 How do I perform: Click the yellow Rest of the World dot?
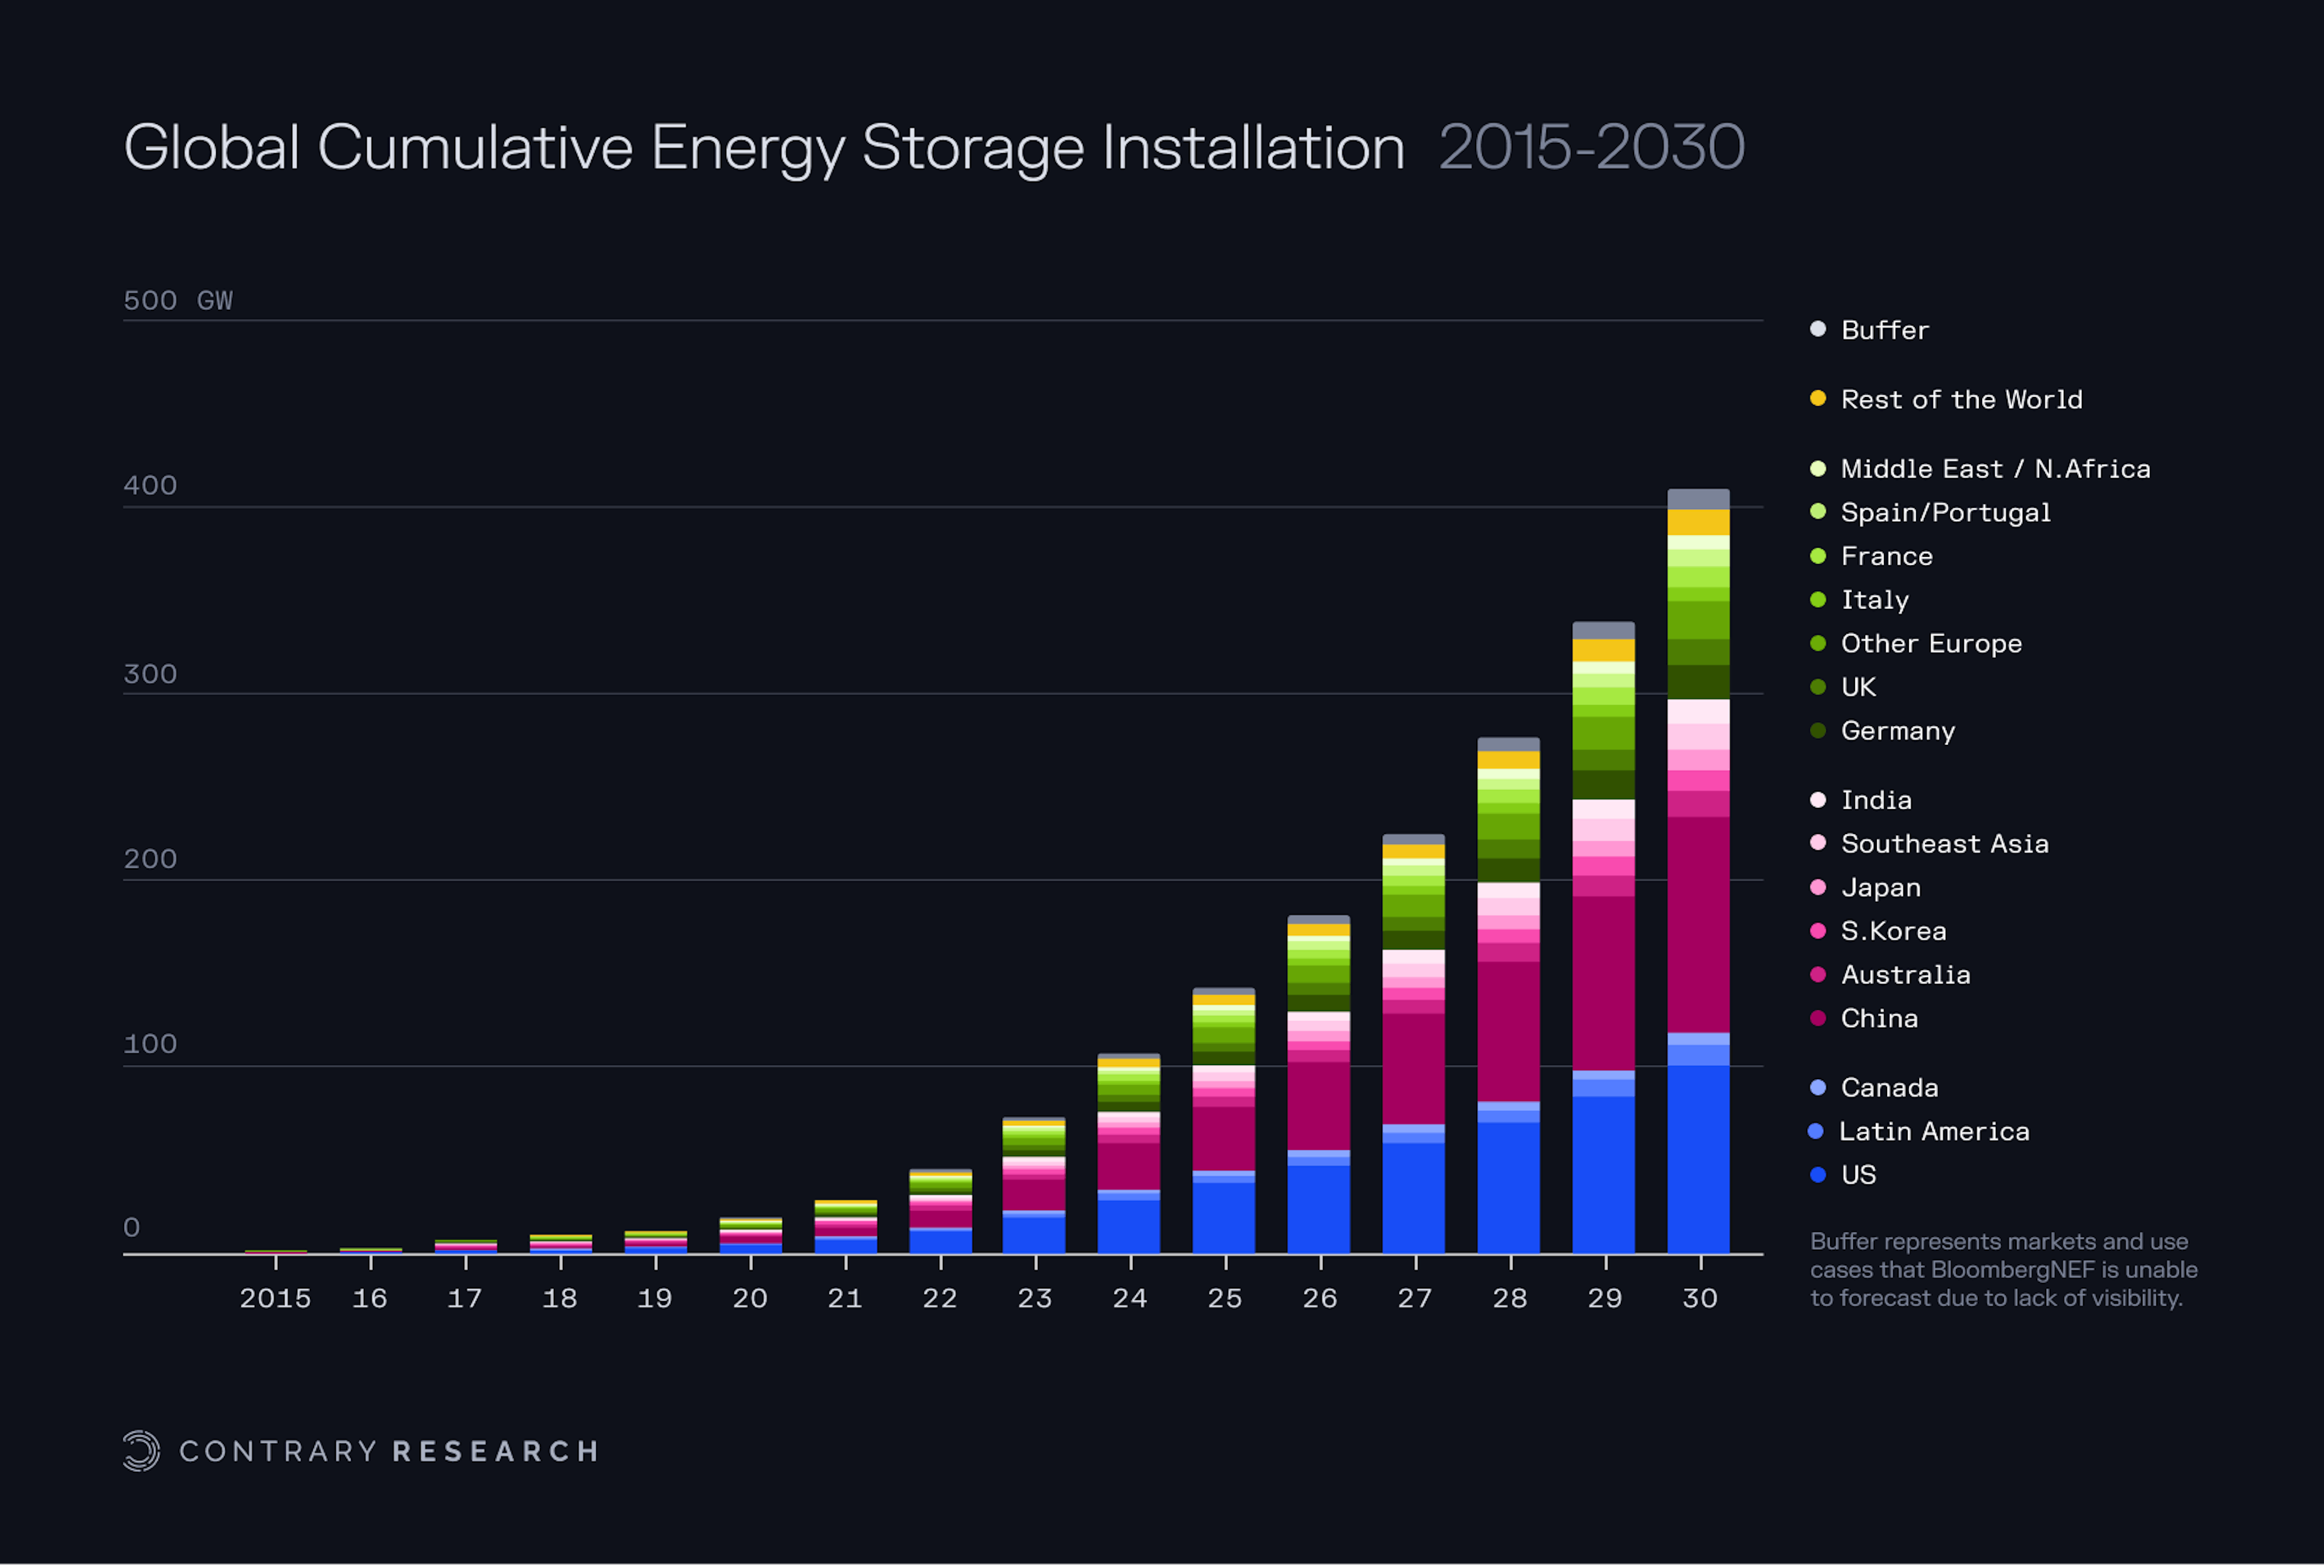tap(1818, 398)
